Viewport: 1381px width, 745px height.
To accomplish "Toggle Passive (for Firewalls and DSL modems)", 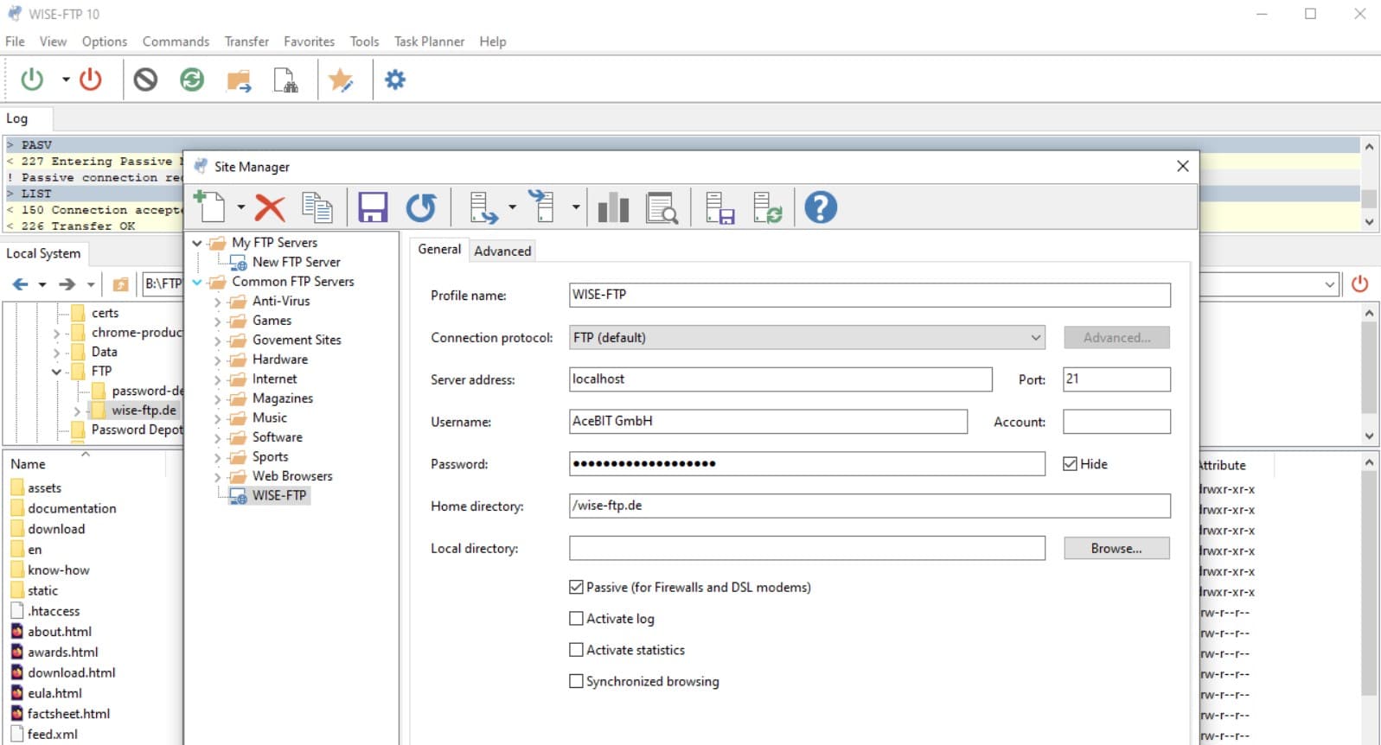I will (576, 587).
